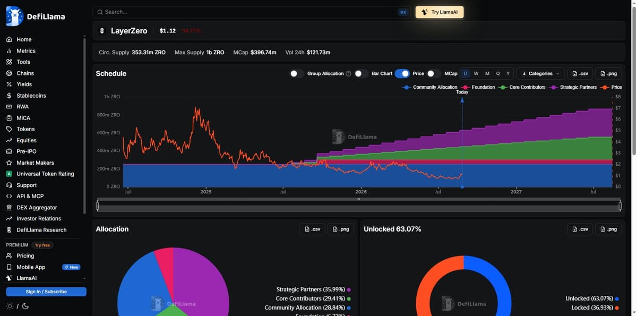
Task: Toggle the Group Allocation switch
Action: 297,74
